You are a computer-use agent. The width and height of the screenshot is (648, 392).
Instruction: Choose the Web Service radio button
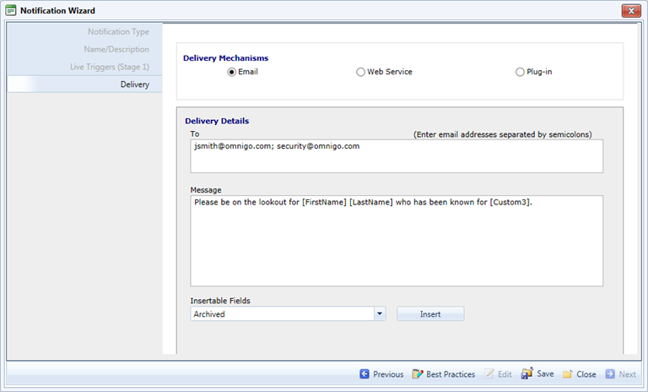point(361,73)
